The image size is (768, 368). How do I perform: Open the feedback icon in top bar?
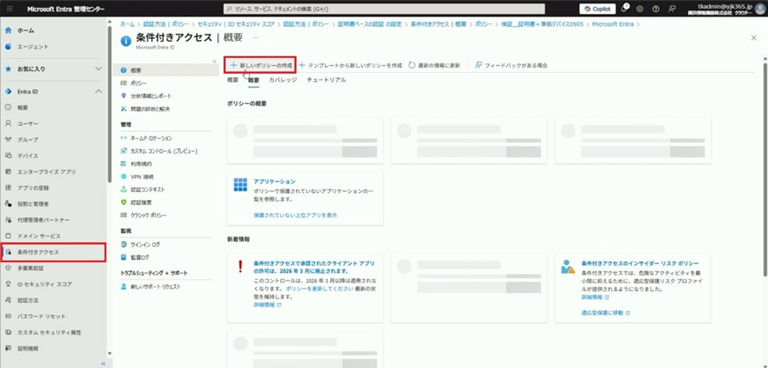(672, 8)
